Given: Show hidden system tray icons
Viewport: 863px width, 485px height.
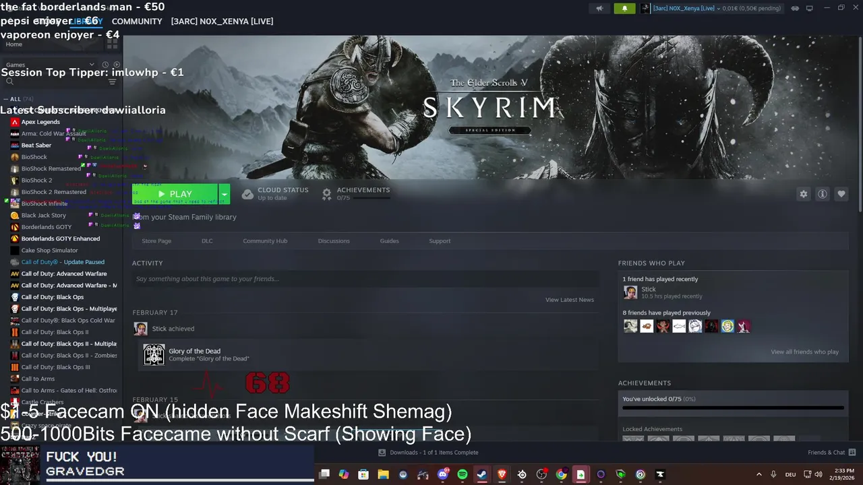Looking at the screenshot, I should click(x=758, y=474).
